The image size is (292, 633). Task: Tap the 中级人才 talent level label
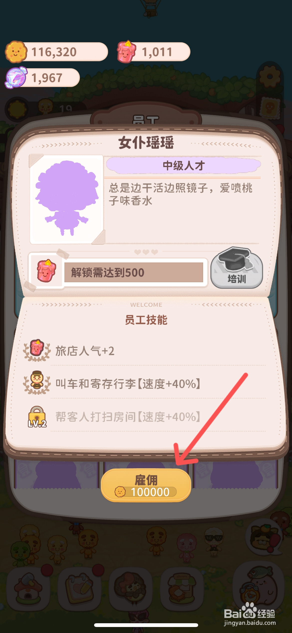[x=184, y=165]
